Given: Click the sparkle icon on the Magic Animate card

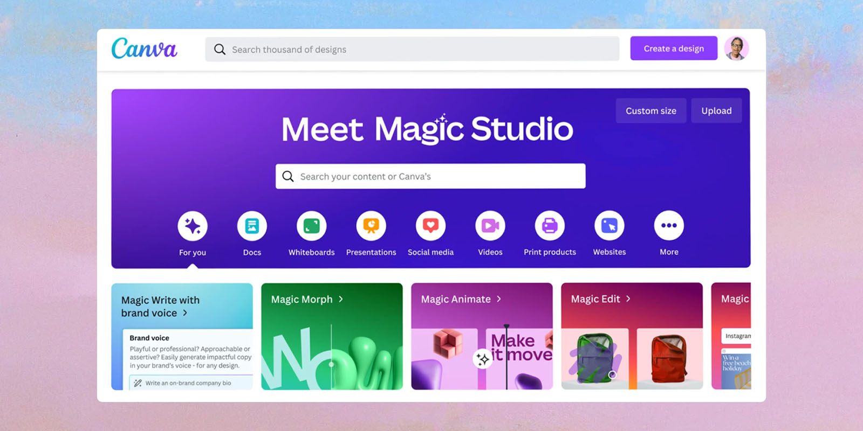Looking at the screenshot, I should [x=482, y=359].
